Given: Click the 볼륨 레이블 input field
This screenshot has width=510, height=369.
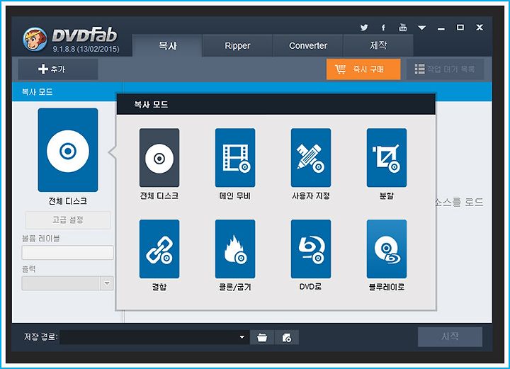Looking at the screenshot, I should [68, 253].
